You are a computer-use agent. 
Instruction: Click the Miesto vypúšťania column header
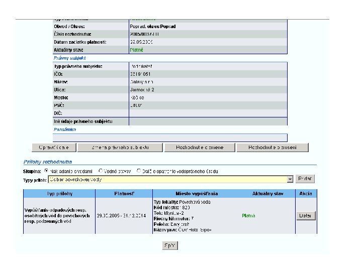(x=197, y=194)
